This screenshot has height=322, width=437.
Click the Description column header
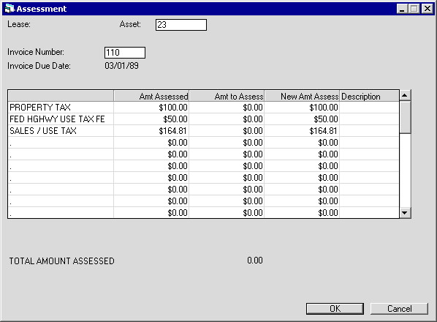[x=369, y=96]
